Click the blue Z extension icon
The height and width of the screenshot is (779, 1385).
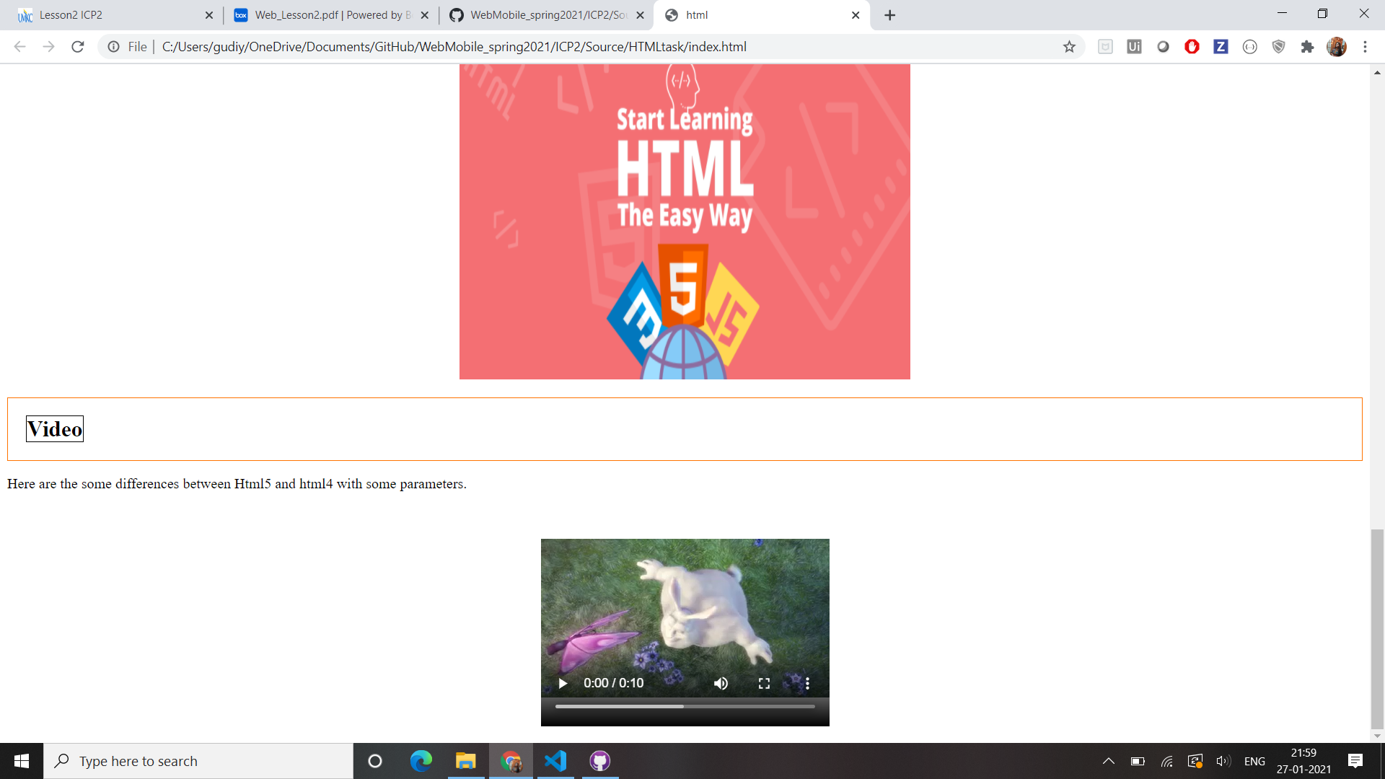coord(1221,47)
